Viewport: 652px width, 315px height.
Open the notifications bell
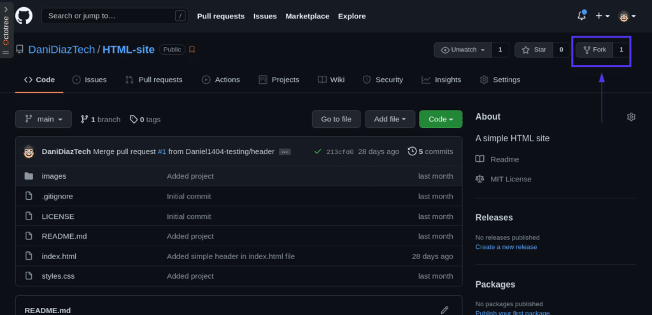pos(581,16)
